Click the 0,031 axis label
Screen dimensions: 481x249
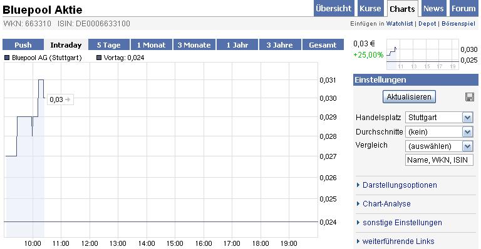[x=328, y=80]
